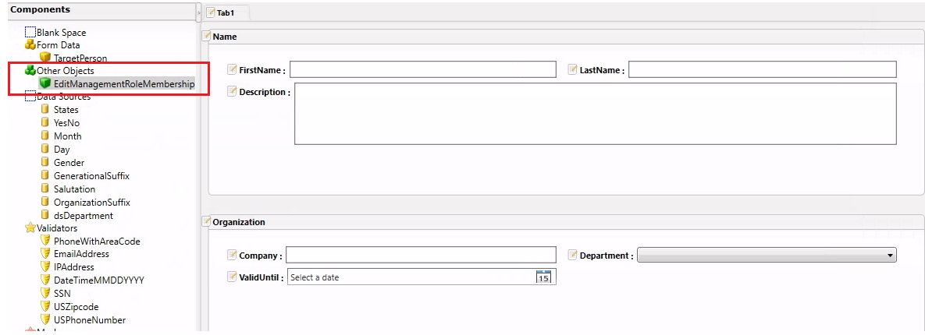
Task: Click the Data Sources dashed box icon
Action: 30,97
